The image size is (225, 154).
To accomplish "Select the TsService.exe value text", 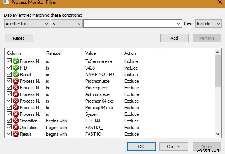I will click(x=98, y=61).
